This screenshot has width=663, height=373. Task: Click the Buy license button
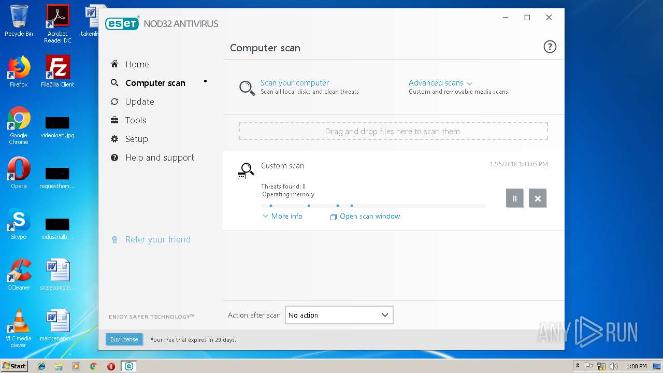[x=124, y=339]
